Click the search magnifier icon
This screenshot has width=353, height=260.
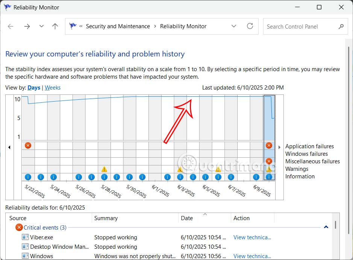(x=341, y=26)
